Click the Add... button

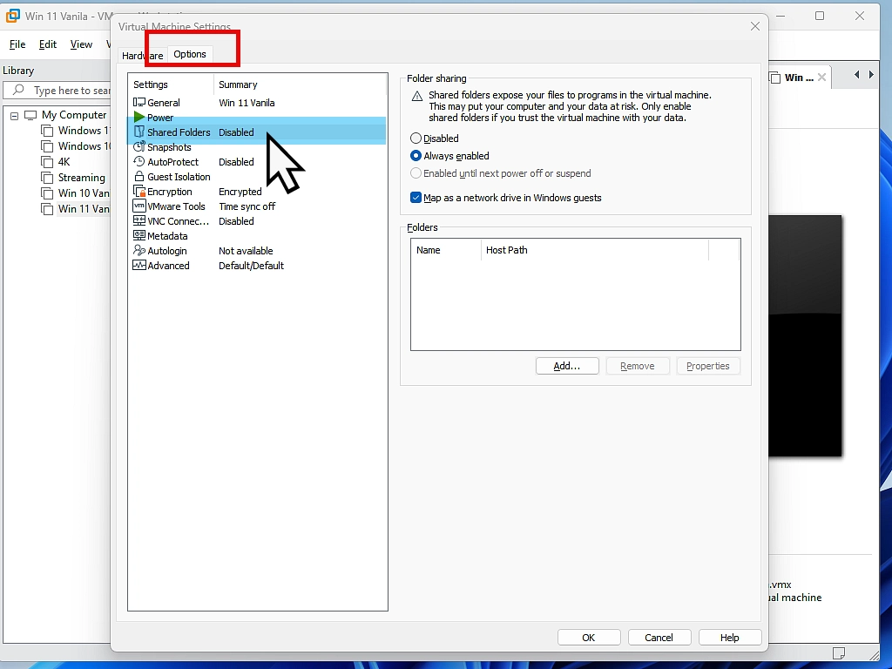coord(567,366)
